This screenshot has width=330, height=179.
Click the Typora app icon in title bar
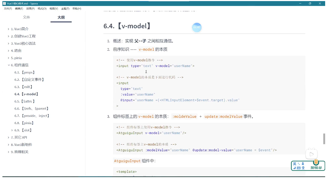pyautogui.click(x=4, y=3)
